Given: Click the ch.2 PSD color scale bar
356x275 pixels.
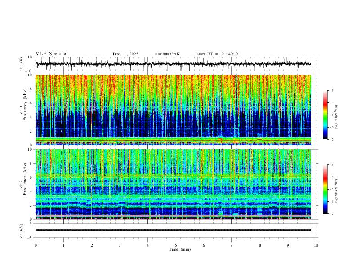Looking at the screenshot, I should point(325,189).
